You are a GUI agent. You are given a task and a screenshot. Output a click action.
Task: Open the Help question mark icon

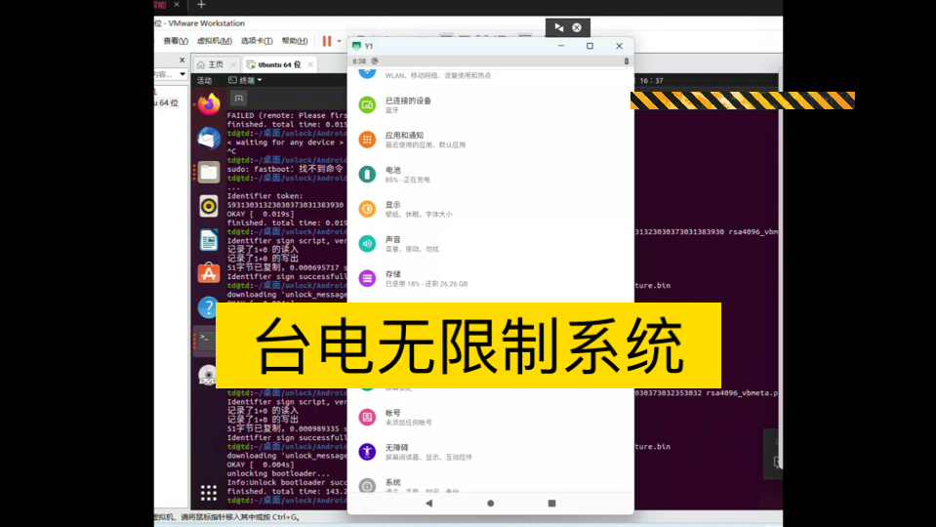point(207,307)
